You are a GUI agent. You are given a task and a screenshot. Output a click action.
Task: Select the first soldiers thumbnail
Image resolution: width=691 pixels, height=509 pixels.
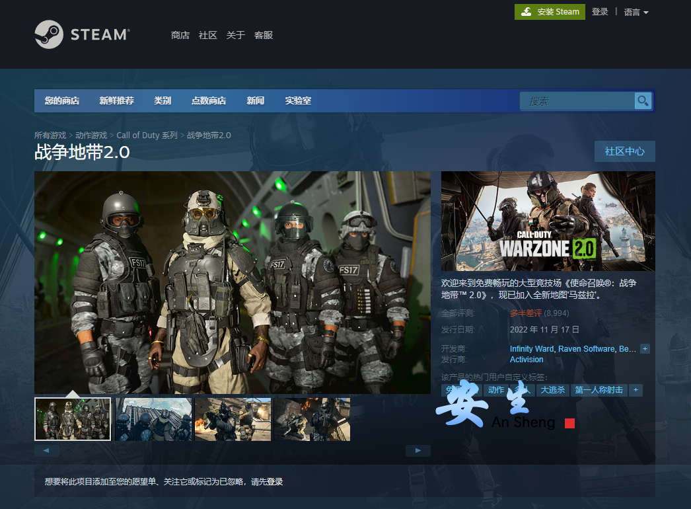coord(73,419)
